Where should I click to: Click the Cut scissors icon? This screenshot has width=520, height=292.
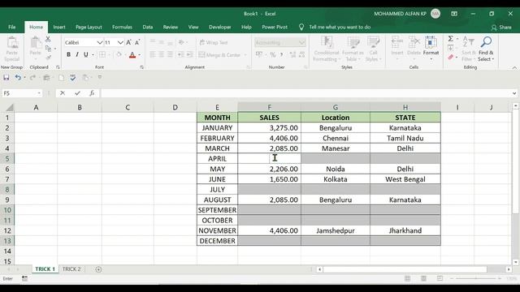(48, 39)
